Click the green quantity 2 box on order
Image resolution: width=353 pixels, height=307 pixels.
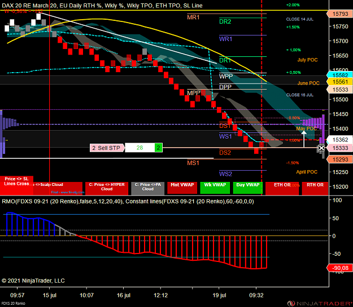click(158, 148)
